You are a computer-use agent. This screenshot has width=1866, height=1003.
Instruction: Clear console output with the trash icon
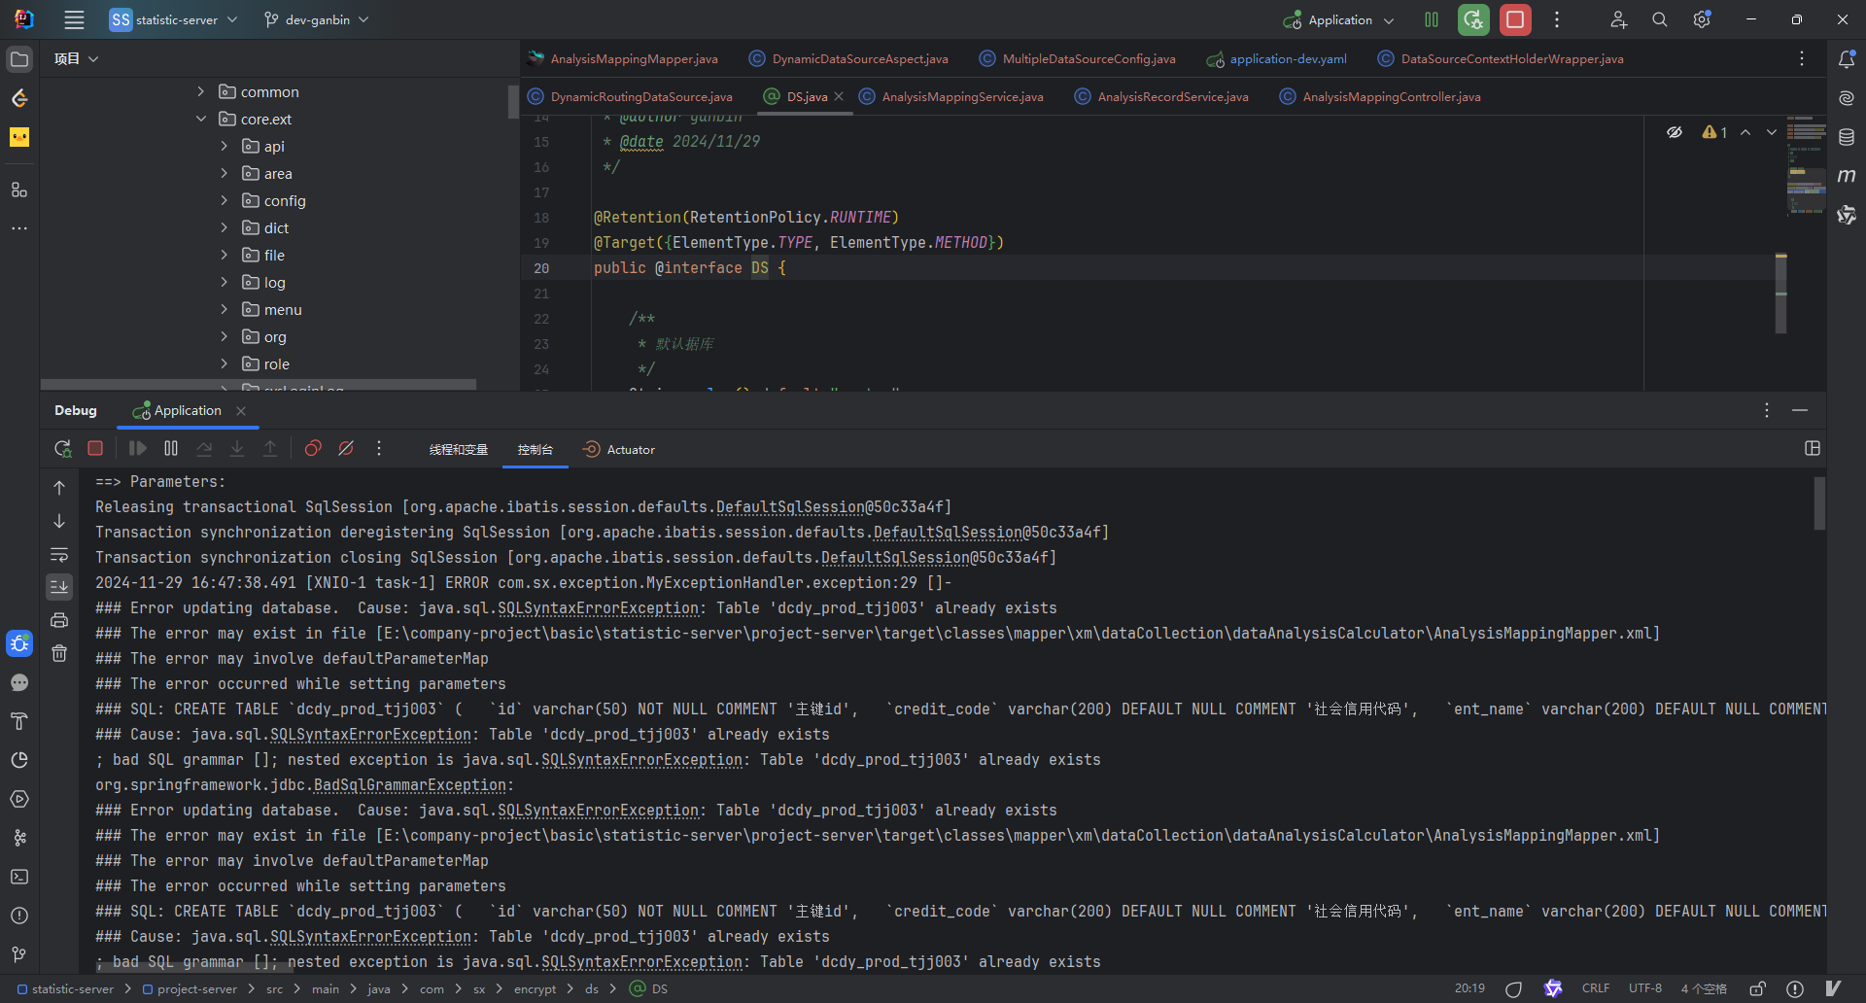coord(59,653)
